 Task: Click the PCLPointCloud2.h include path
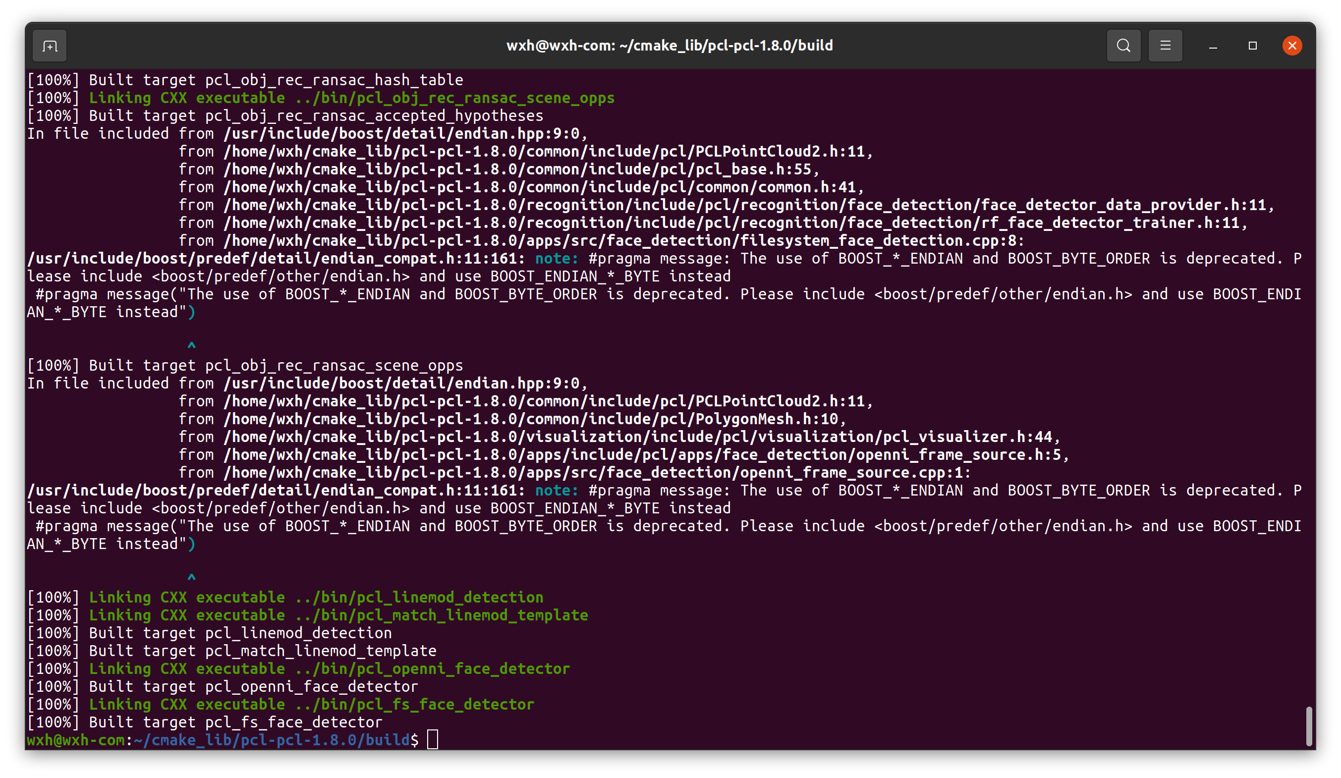point(547,151)
